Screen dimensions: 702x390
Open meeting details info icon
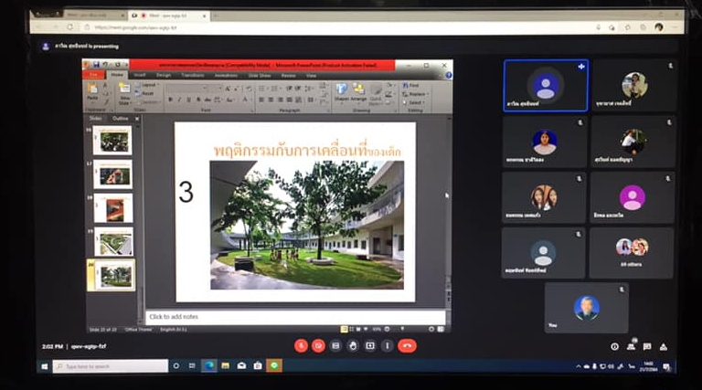(614, 347)
